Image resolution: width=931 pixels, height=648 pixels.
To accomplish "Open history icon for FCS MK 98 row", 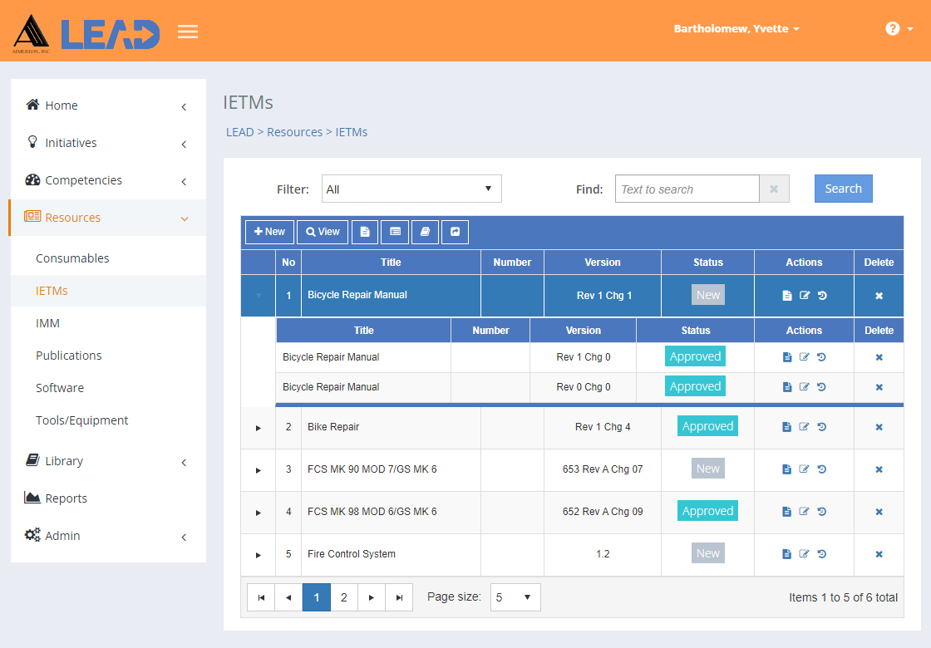I will 822,512.
